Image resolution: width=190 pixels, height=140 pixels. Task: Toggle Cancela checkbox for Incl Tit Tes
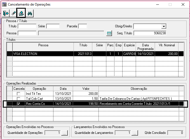[18, 94]
